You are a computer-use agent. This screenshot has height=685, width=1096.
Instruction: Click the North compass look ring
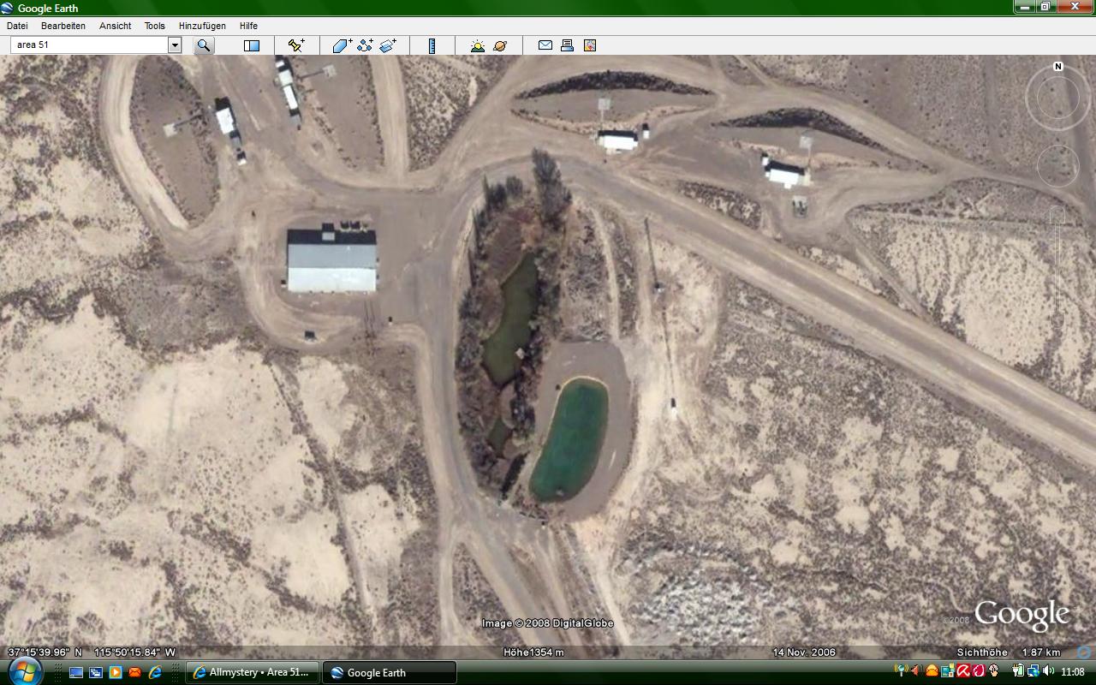tap(1058, 97)
